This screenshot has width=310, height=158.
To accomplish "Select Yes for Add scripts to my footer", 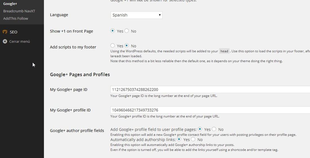I will tap(112, 46).
